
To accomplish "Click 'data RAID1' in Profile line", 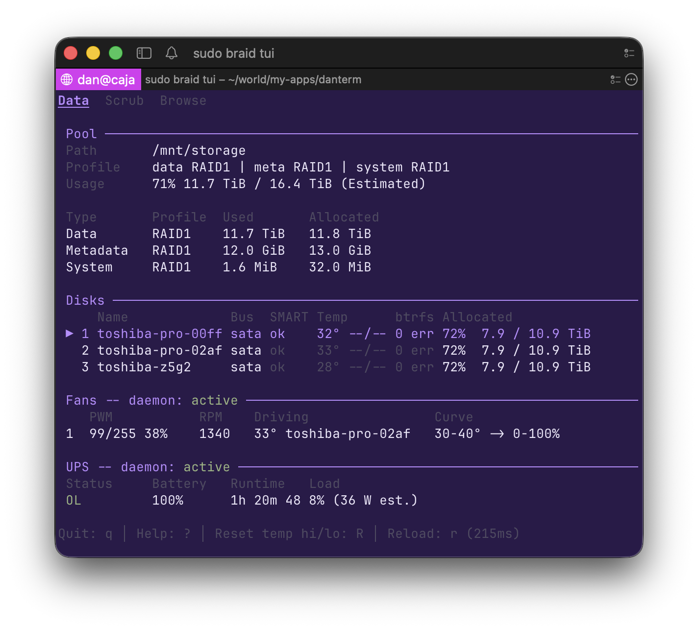I will (x=191, y=168).
